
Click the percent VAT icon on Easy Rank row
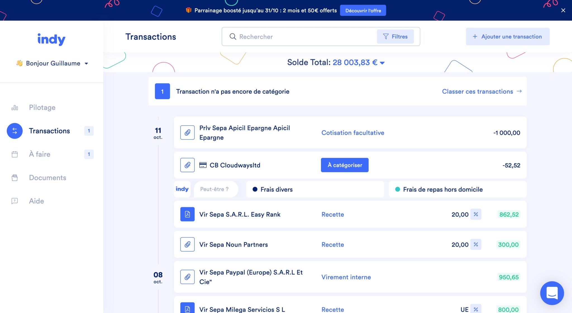[476, 214]
